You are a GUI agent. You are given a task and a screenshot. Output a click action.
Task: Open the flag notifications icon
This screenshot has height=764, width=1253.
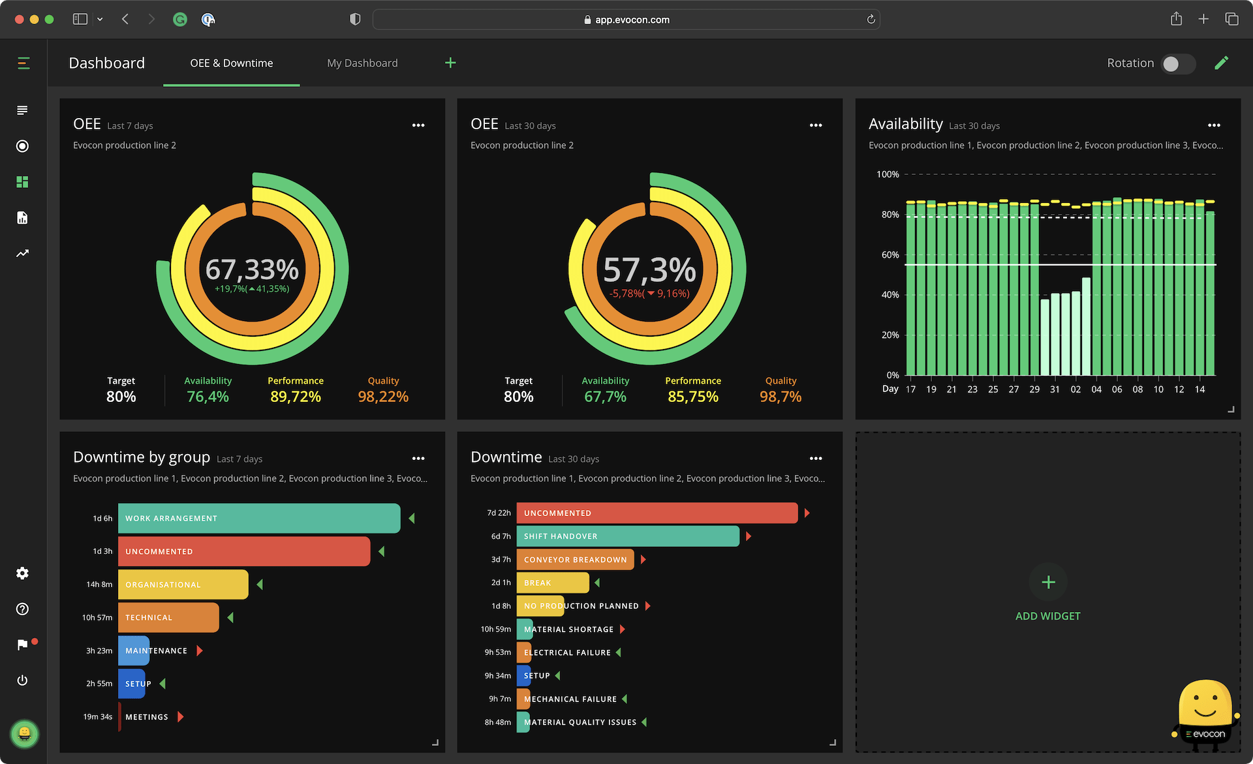[22, 645]
